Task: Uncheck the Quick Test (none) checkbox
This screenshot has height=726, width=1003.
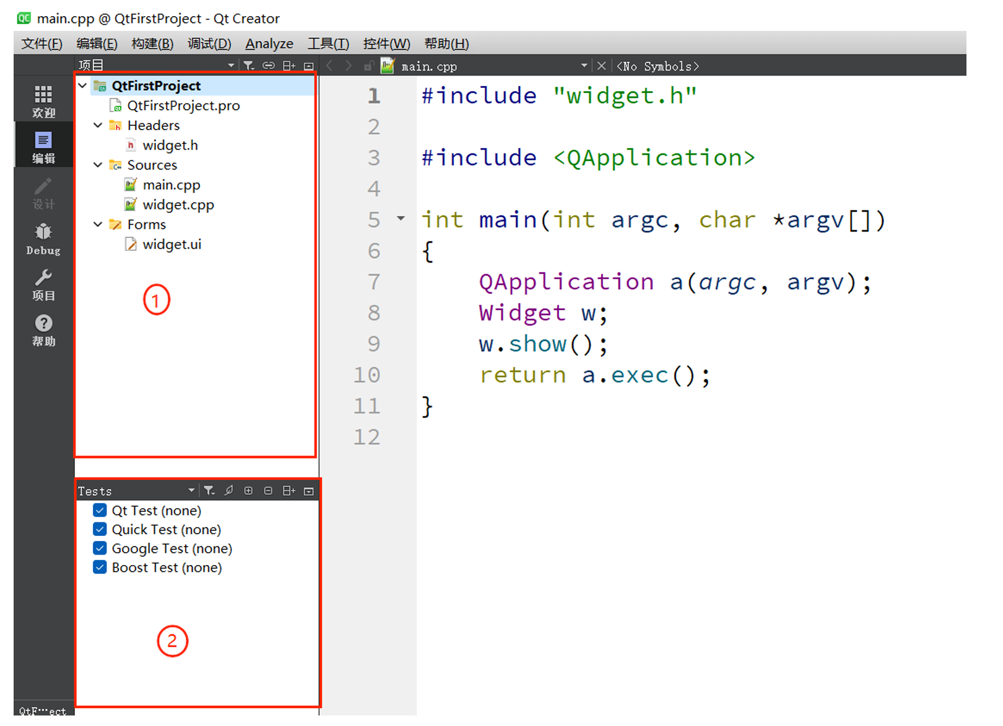Action: 100,529
